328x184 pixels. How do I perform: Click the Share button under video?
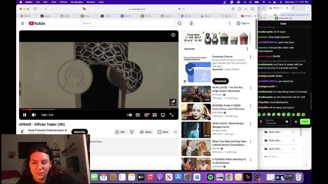point(146,132)
